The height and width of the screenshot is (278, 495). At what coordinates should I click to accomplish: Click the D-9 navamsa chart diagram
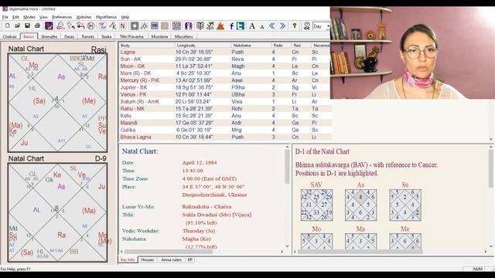[x=57, y=212]
